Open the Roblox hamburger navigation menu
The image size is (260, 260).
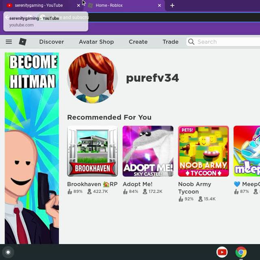point(9,41)
